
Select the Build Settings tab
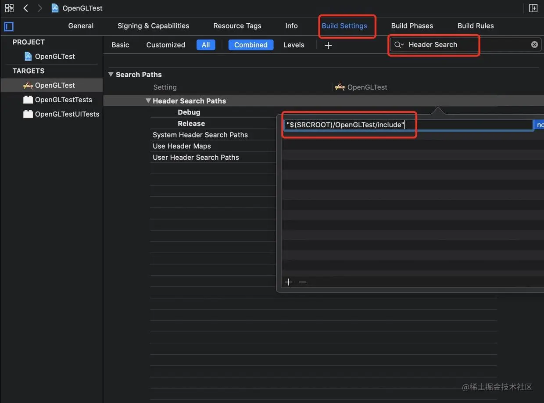pos(344,25)
